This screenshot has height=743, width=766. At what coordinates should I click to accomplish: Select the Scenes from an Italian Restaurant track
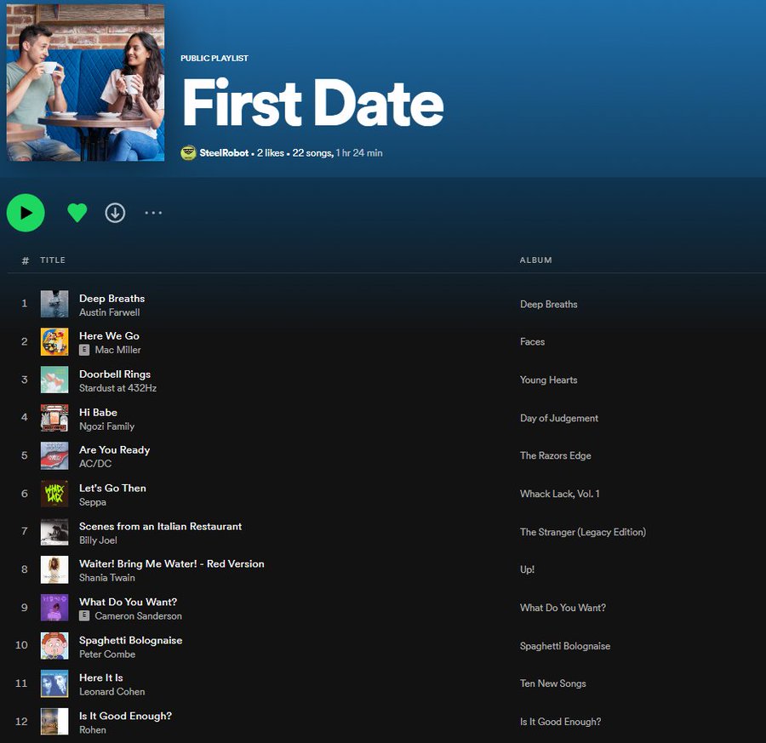(160, 527)
